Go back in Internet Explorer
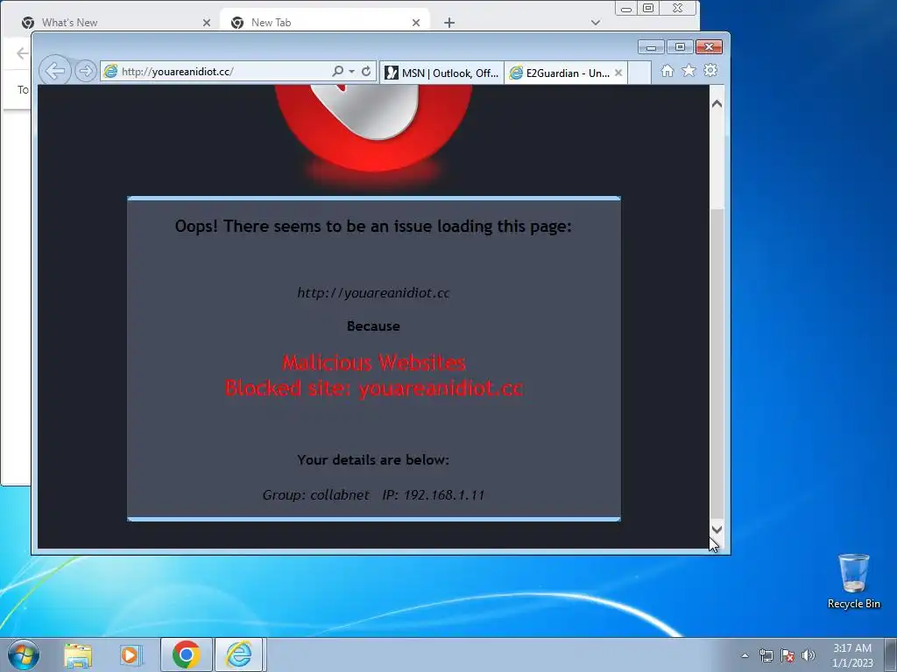 [x=55, y=72]
